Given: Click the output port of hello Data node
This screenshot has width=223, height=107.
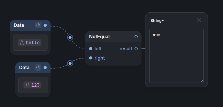Looking at the screenshot, I should coord(45,25).
